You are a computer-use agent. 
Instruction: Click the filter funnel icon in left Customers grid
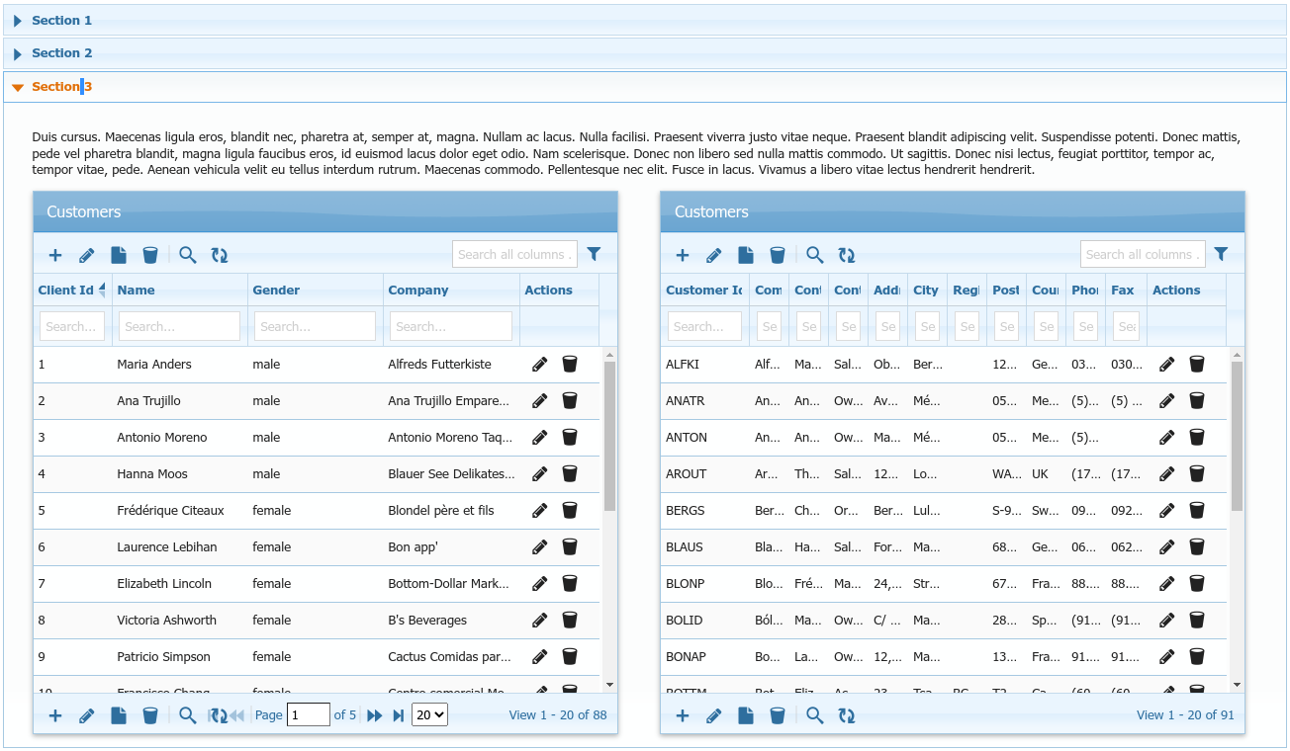tap(594, 254)
